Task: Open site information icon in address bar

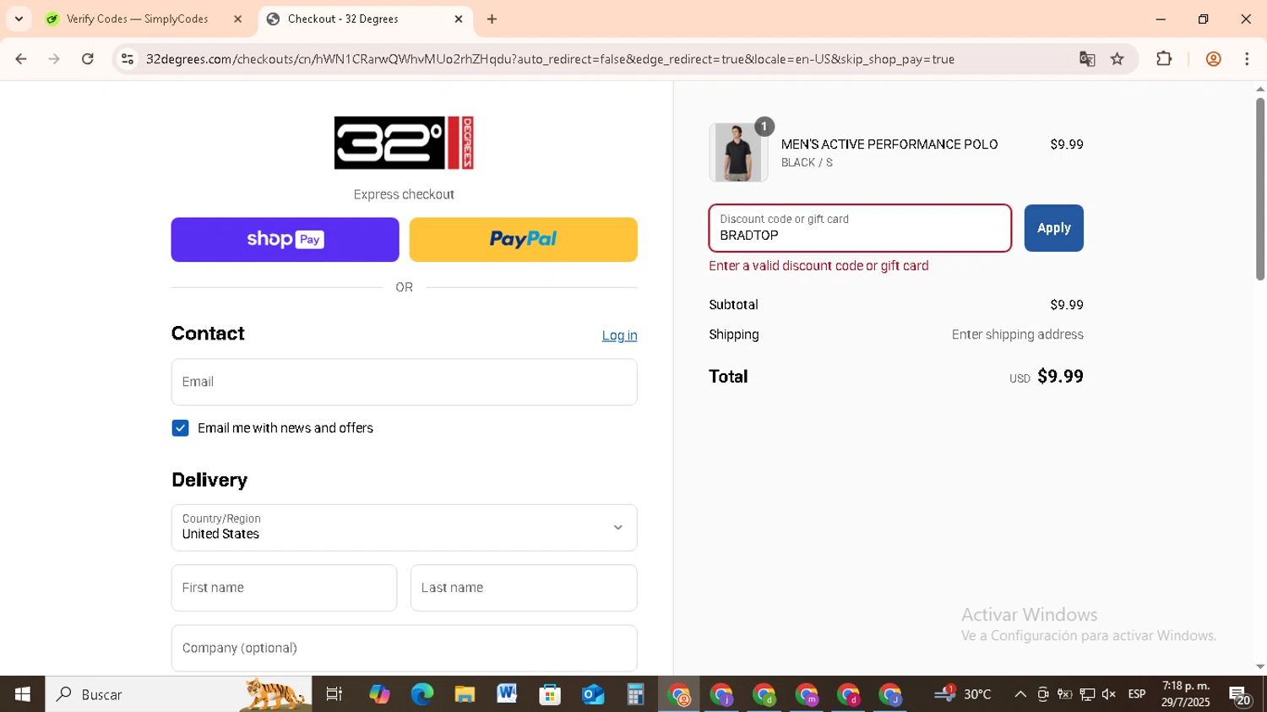Action: point(128,59)
